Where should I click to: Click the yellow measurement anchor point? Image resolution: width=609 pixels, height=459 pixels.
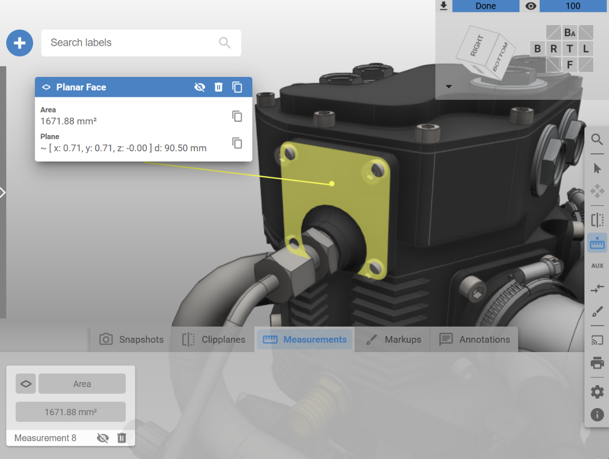[332, 184]
